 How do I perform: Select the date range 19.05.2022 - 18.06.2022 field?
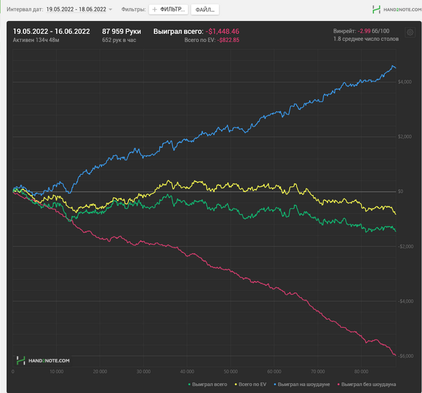point(76,10)
